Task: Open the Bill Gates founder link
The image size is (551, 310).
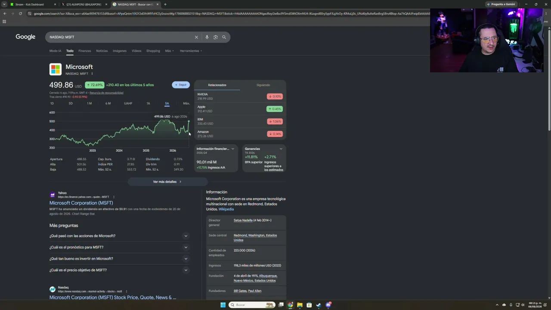Action: (x=241, y=291)
